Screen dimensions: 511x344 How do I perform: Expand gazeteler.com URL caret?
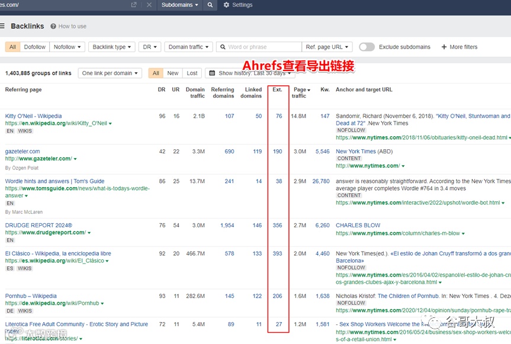coord(75,159)
